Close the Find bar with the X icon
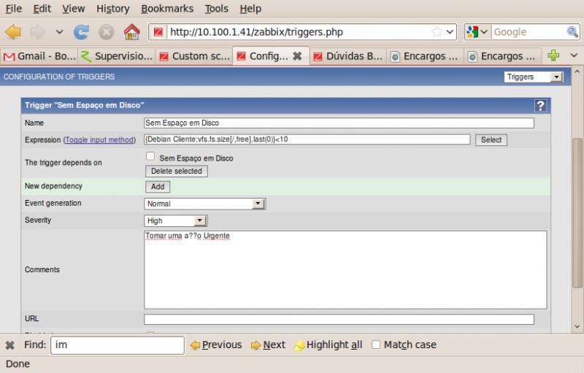Viewport: 584px width, 373px height. [10, 345]
